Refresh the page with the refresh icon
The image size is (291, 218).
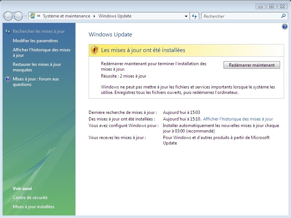pos(194,16)
